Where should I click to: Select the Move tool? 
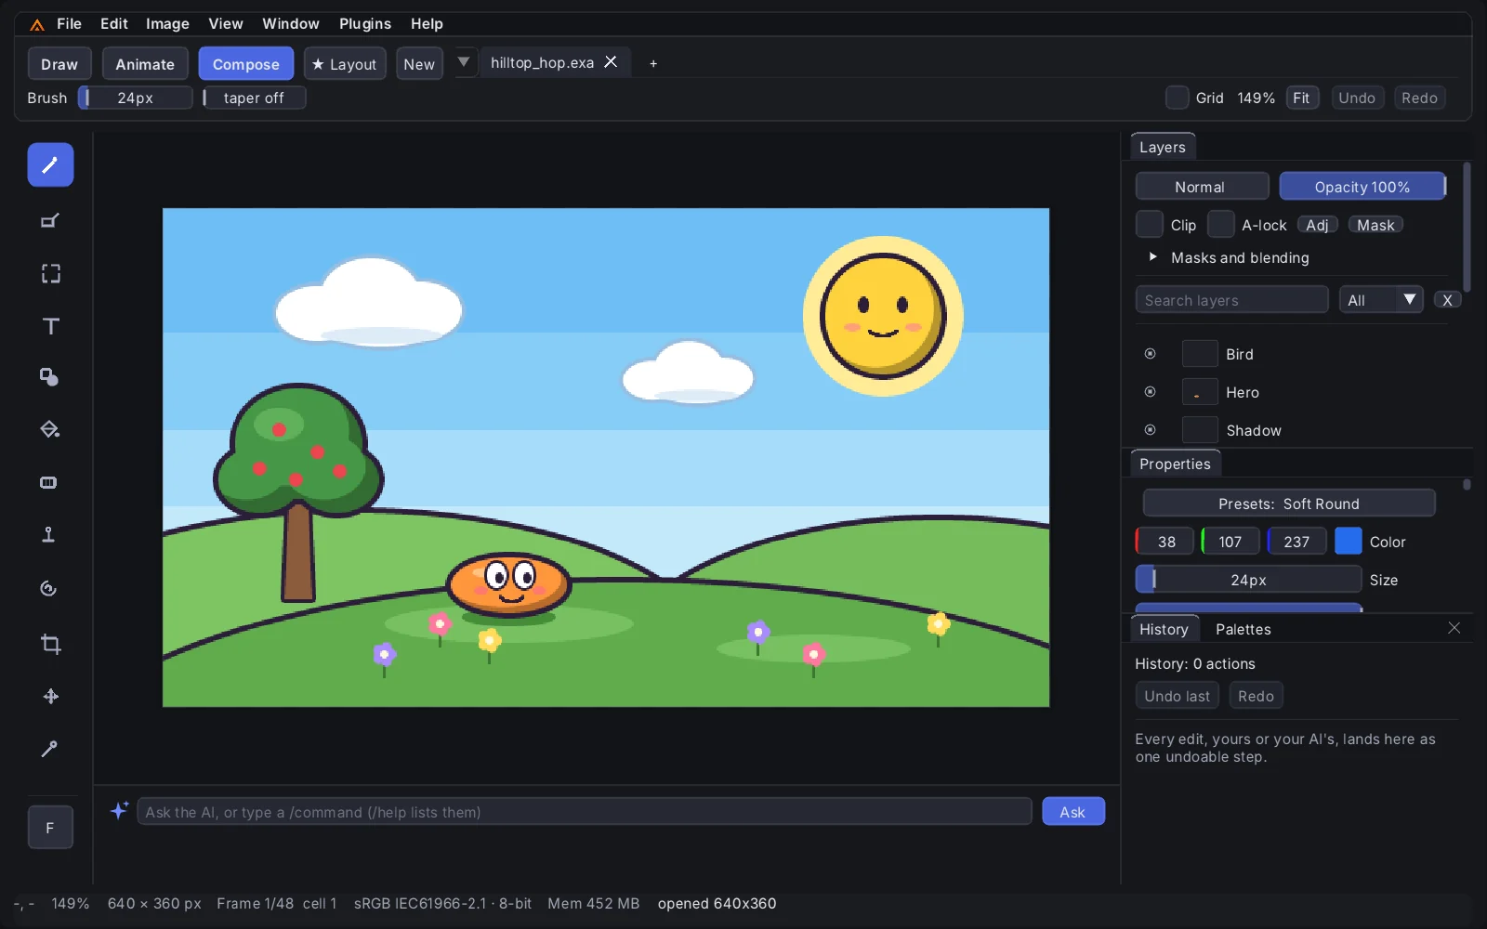(x=50, y=696)
